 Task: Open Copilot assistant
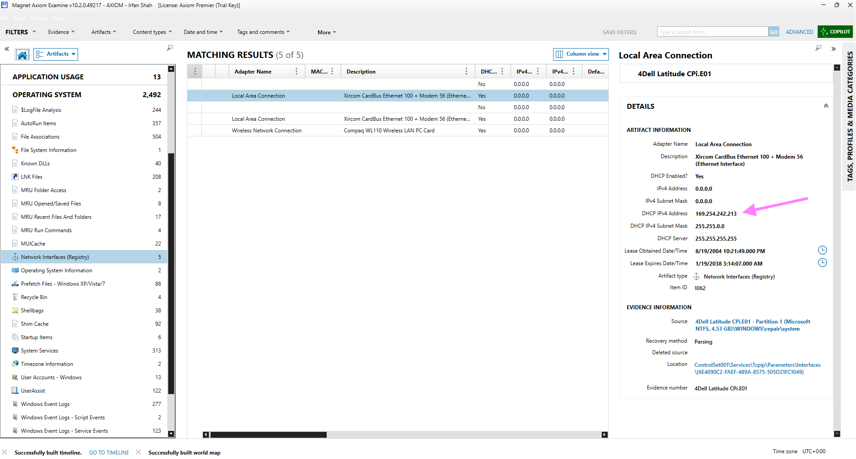click(835, 32)
